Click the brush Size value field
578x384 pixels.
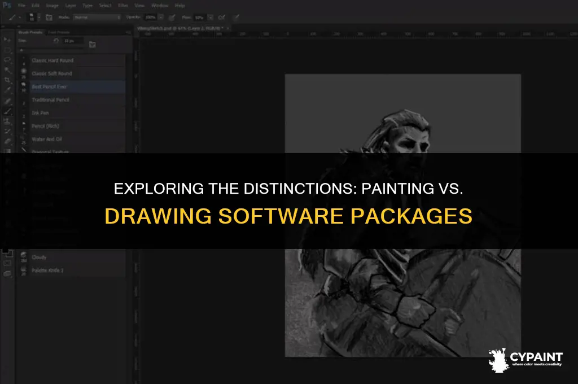pyautogui.click(x=72, y=41)
